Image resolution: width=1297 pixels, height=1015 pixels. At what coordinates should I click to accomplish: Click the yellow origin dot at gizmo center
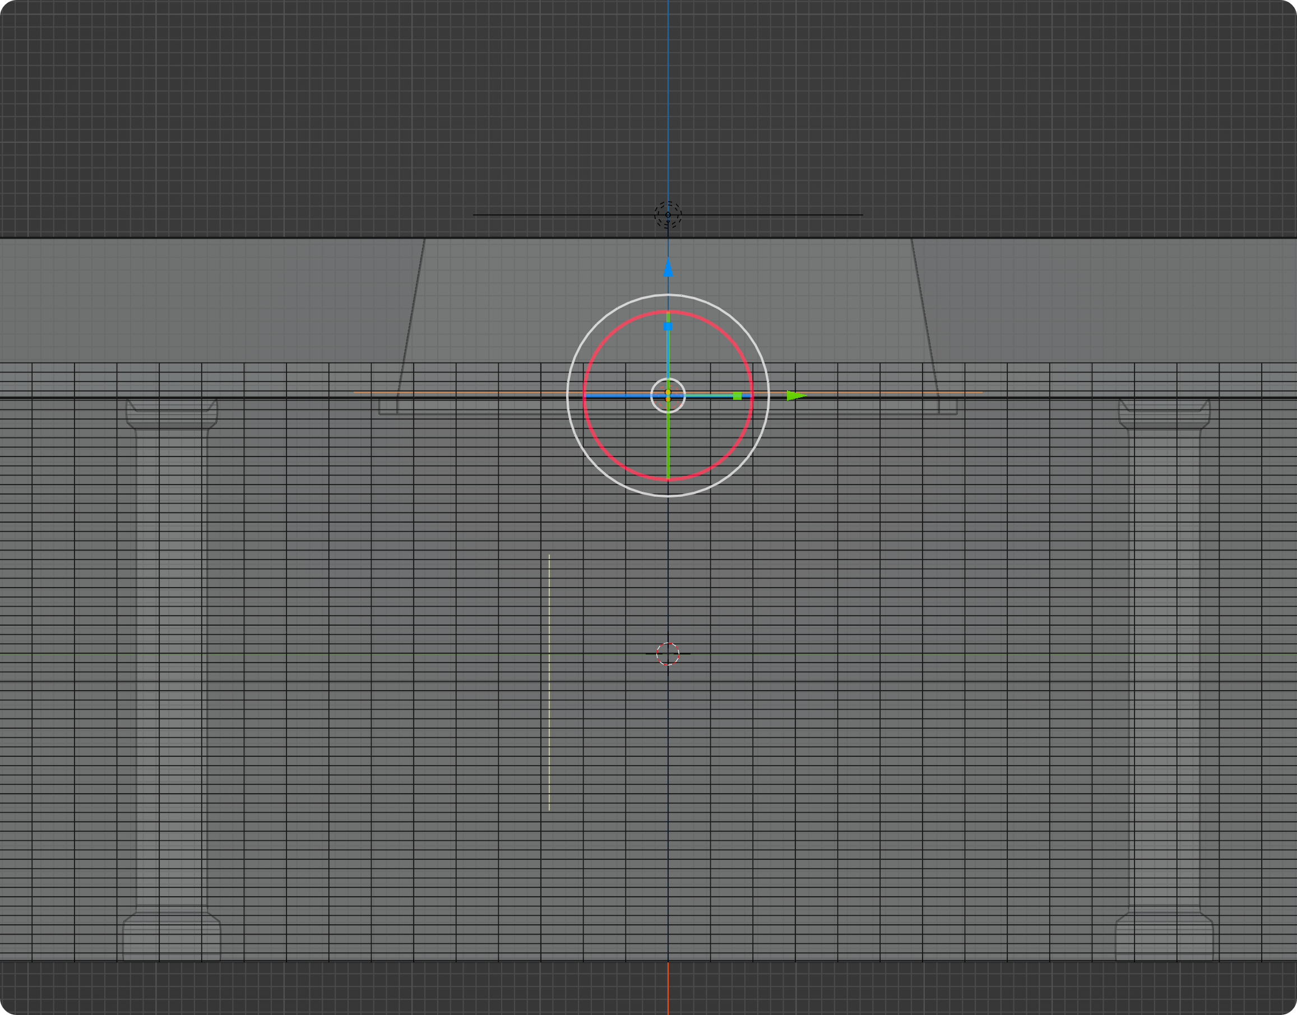click(x=669, y=392)
